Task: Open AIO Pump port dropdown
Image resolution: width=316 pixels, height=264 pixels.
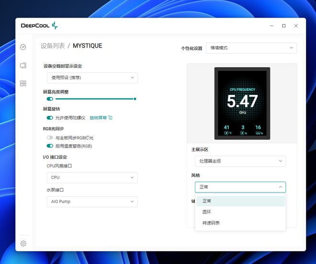Action: [x=92, y=202]
